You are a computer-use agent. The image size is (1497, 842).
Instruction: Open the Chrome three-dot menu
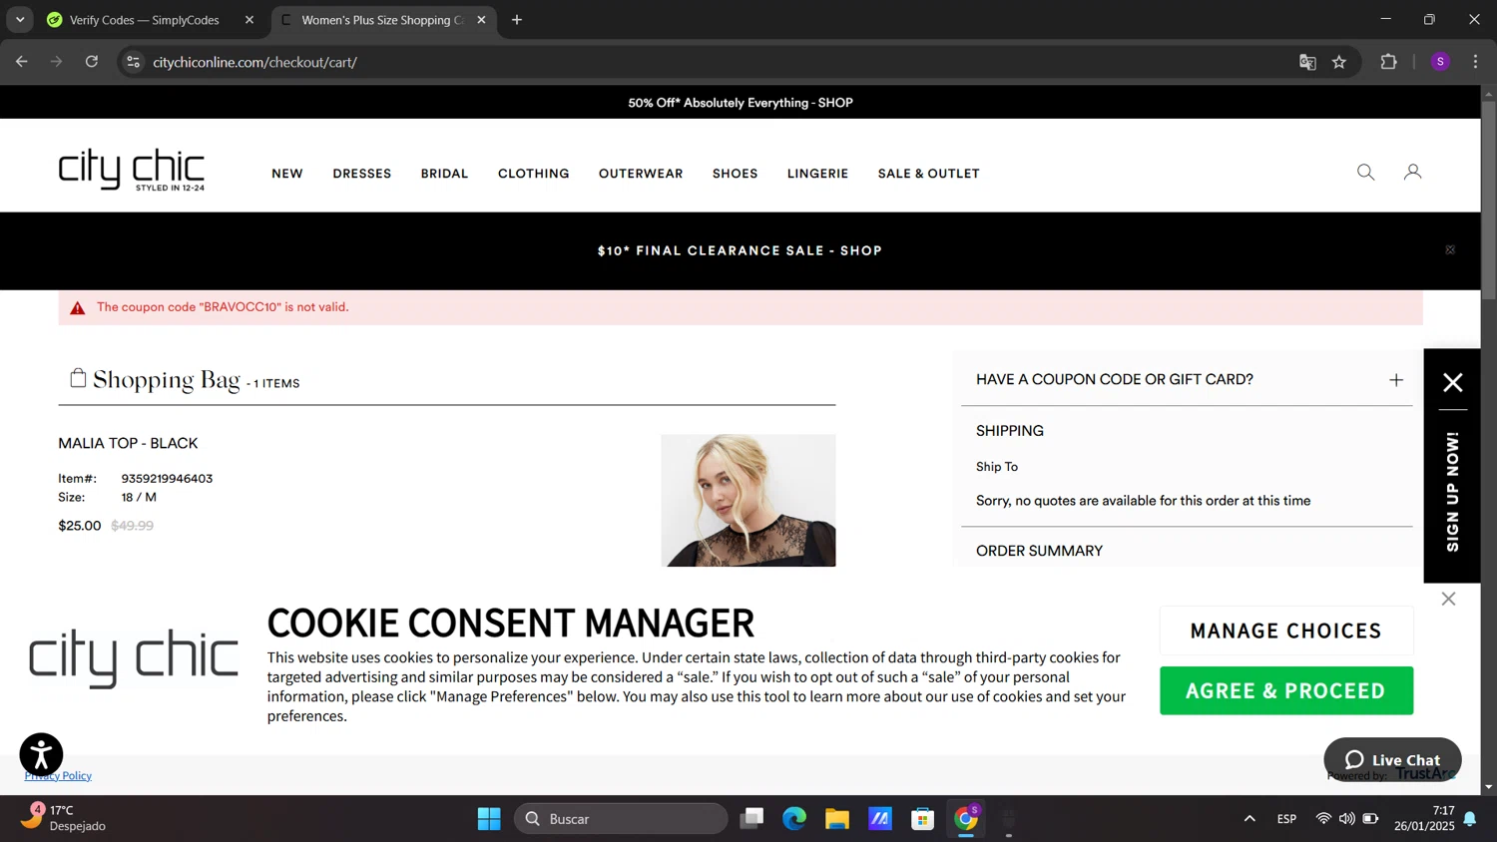coord(1475,62)
